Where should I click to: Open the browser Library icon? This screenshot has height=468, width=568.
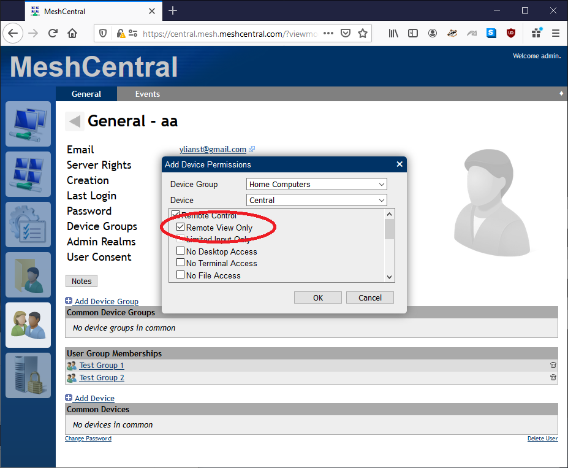[x=393, y=33]
